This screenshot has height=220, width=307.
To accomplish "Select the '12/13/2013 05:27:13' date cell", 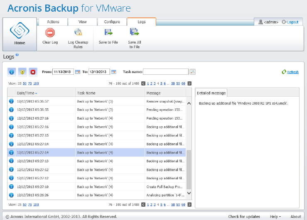I will coord(45,161).
